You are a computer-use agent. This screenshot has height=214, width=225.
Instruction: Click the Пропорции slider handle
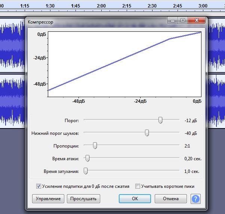[x=95, y=146]
